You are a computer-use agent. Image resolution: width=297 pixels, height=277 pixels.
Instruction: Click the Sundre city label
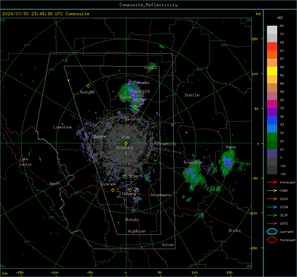100,137
